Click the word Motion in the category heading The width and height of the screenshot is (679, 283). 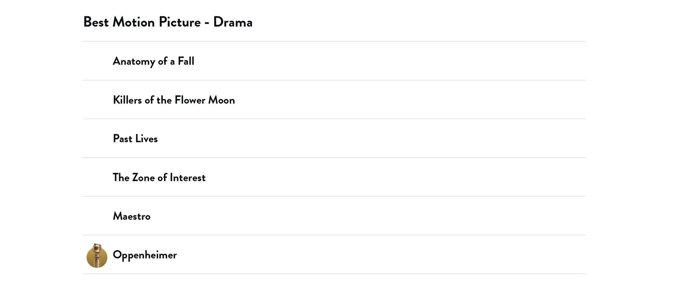pos(134,22)
